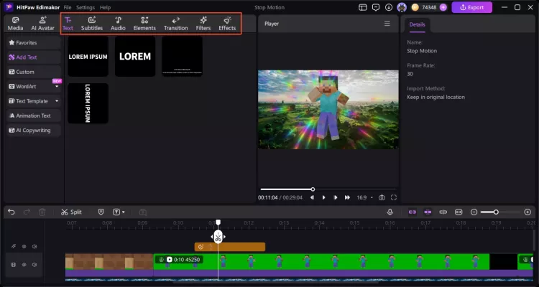Select the small subtitle text preset
The height and width of the screenshot is (287, 539).
[x=183, y=57]
